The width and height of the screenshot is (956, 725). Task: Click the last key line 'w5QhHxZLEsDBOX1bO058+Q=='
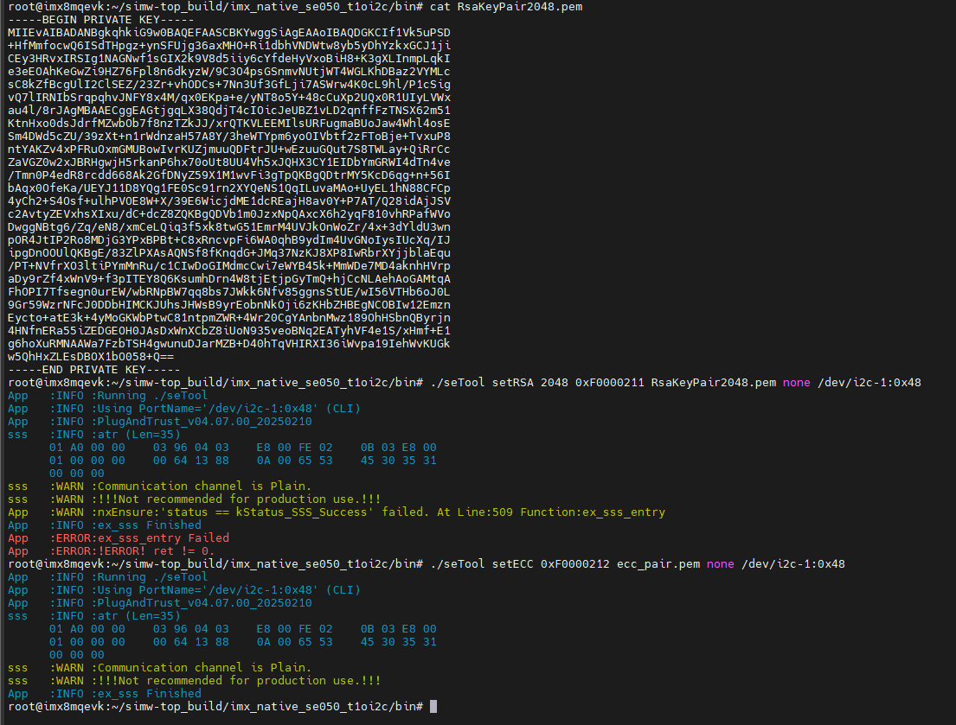[91, 357]
